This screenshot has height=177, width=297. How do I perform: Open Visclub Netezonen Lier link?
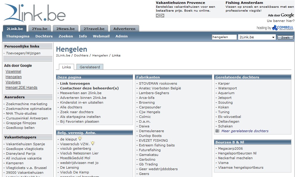(79, 153)
